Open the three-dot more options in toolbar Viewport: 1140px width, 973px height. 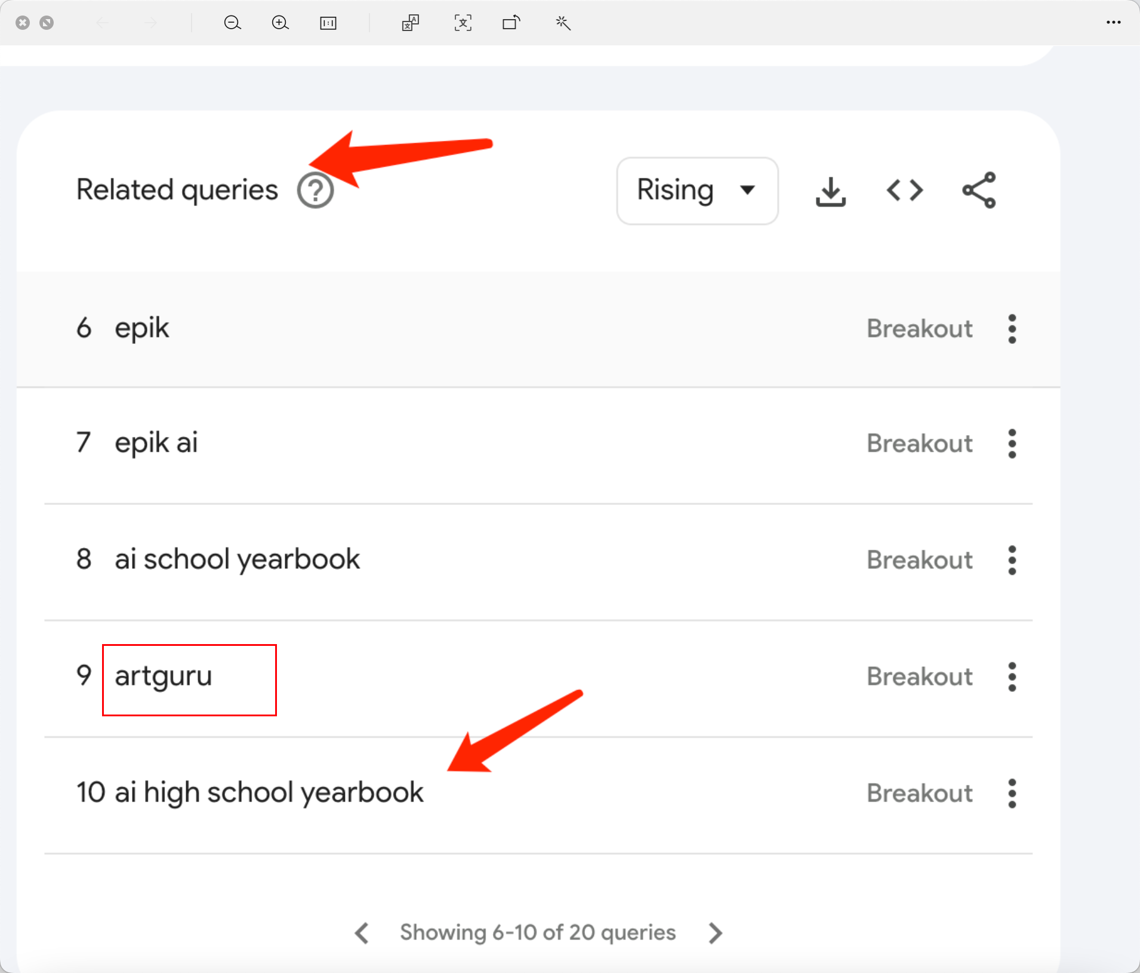point(1113,23)
